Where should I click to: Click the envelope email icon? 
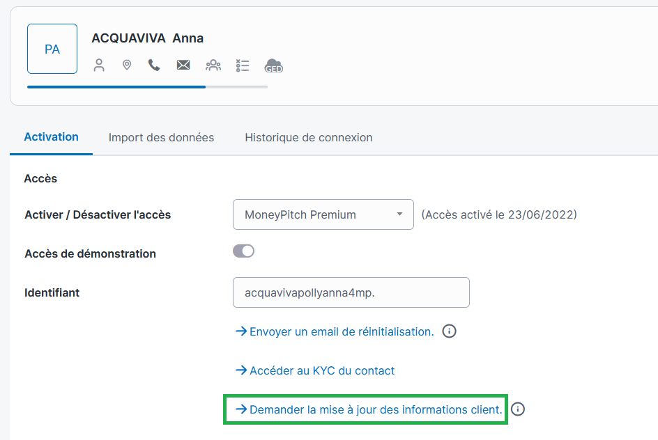[183, 65]
